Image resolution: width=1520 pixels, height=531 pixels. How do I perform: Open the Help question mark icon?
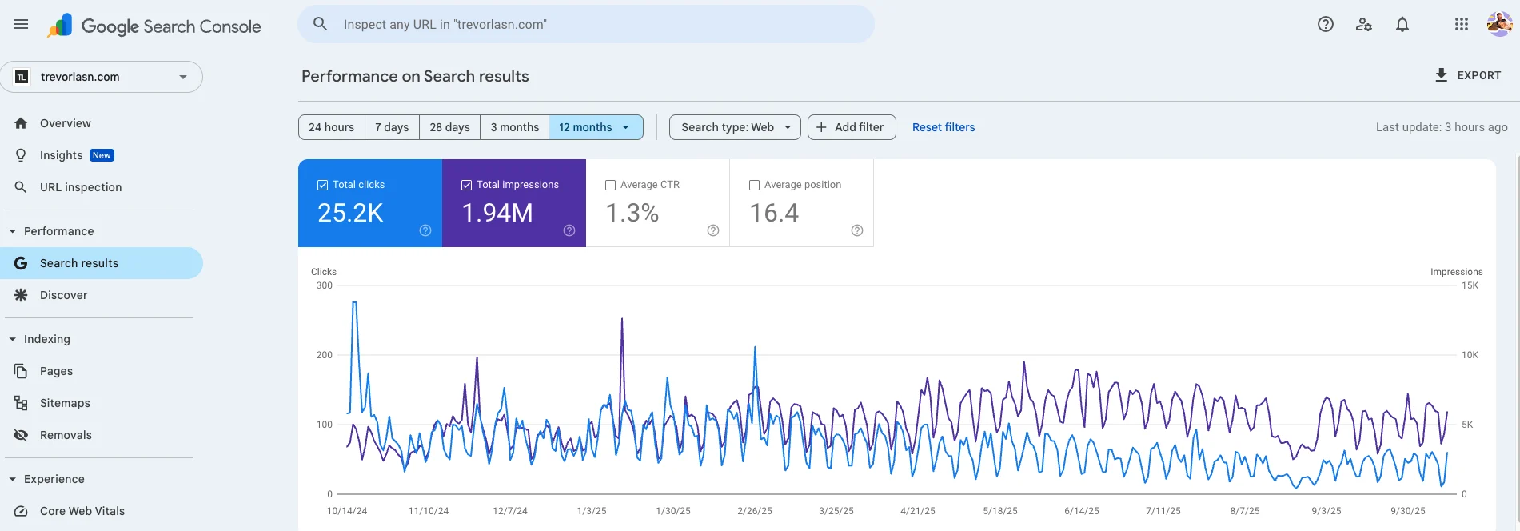pyautogui.click(x=1326, y=24)
